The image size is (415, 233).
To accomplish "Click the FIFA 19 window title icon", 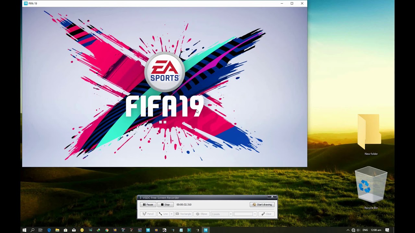I will 26,3.
